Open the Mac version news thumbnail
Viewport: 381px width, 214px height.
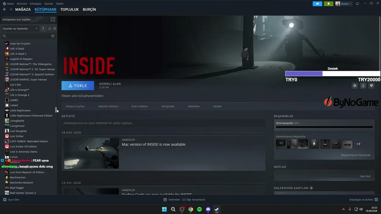92,153
